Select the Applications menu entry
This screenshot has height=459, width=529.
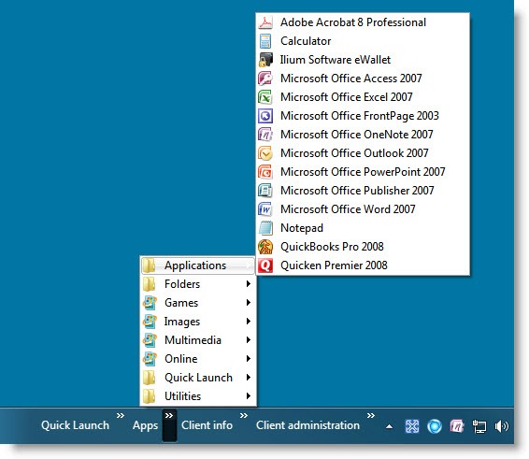pos(198,265)
